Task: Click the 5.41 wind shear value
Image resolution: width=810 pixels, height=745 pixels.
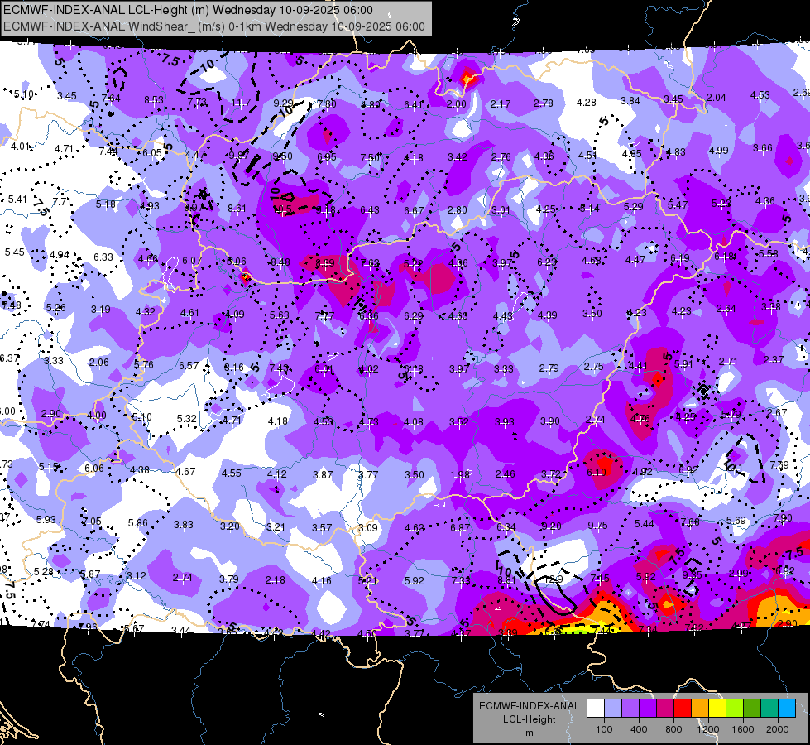Action: point(17,199)
